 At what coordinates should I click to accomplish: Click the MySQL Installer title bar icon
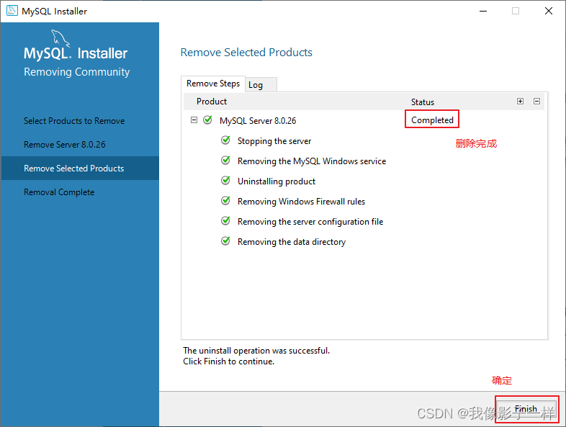point(12,11)
